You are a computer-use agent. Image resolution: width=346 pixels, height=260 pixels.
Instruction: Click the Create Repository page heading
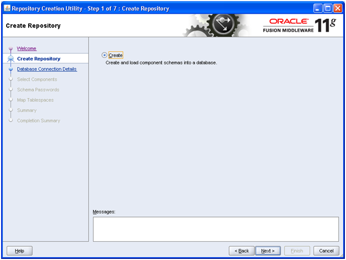tap(33, 26)
